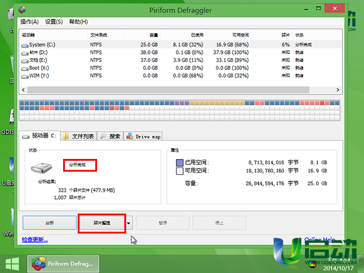Select the 文档 (E:) drive icon
Screen dimensions: 364x273
[x=25, y=61]
